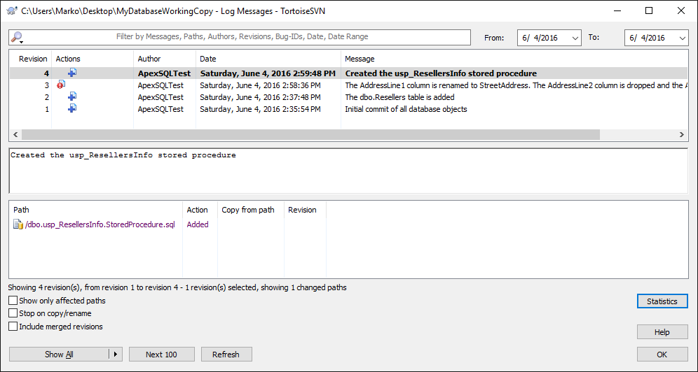Click the SQL file icon in the changed paths list
This screenshot has width=698, height=372.
tap(18, 224)
